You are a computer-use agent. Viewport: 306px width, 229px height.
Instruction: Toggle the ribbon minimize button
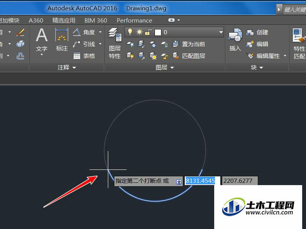pos(171,20)
